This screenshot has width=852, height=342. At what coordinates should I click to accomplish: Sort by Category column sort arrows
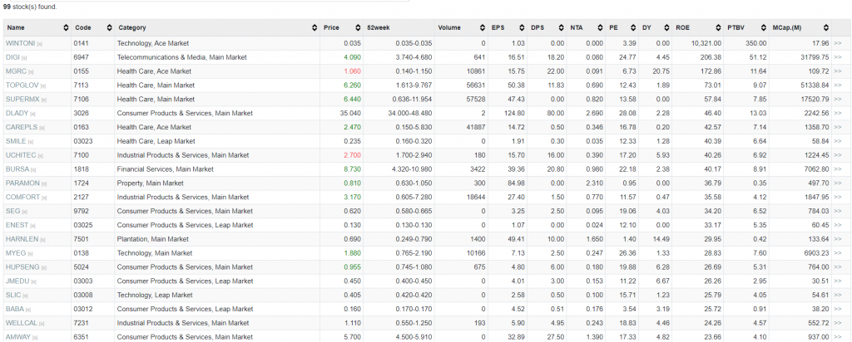tap(315, 27)
